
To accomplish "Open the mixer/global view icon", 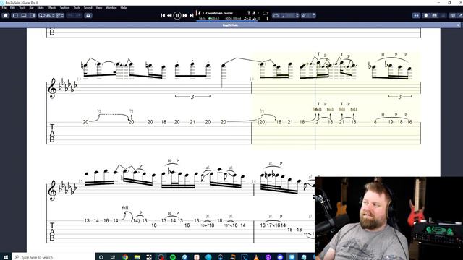I will [452, 16].
